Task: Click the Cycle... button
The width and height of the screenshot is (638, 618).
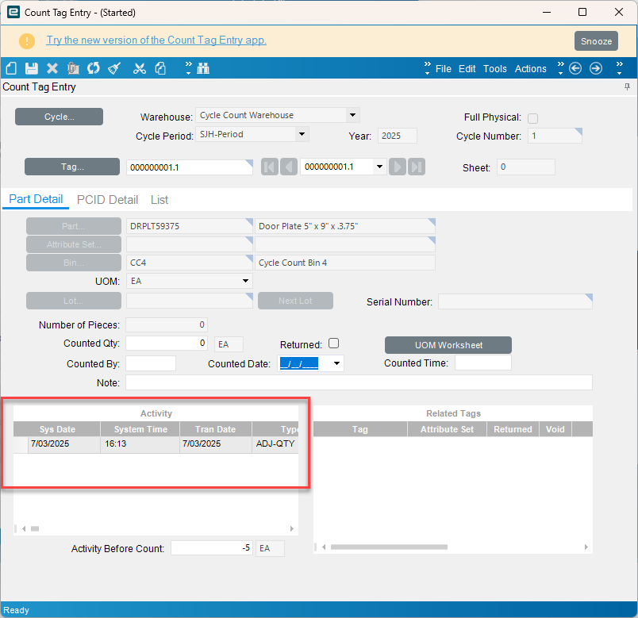Action: tap(59, 117)
